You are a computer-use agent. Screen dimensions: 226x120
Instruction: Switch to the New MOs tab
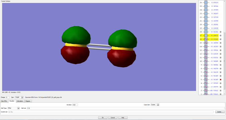(4, 101)
